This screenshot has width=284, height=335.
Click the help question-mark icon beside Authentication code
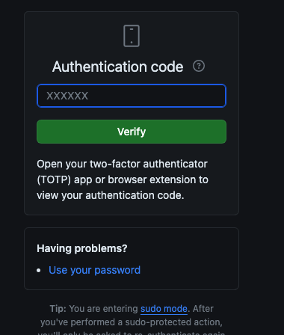click(x=199, y=66)
